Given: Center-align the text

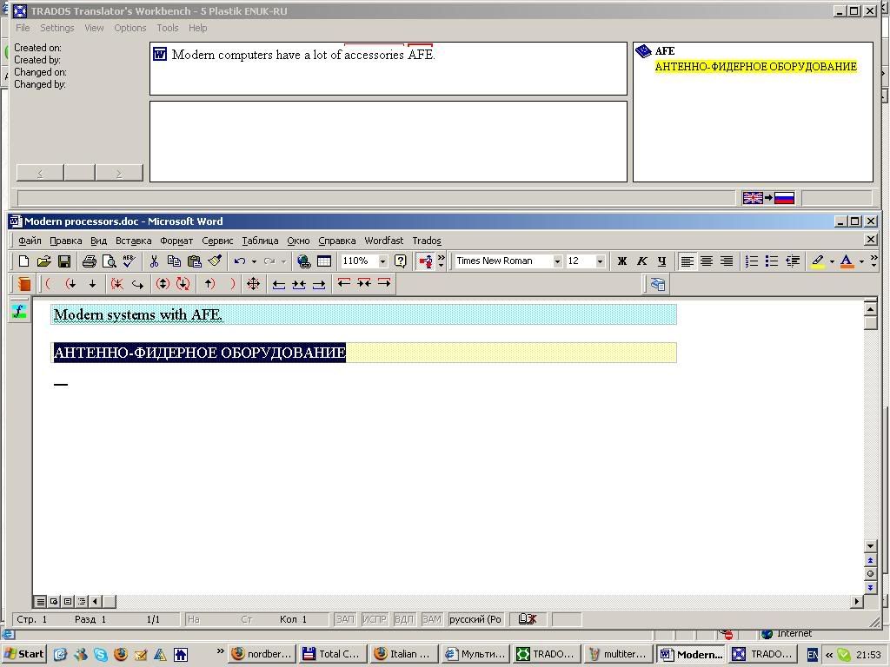Looking at the screenshot, I should (x=707, y=261).
